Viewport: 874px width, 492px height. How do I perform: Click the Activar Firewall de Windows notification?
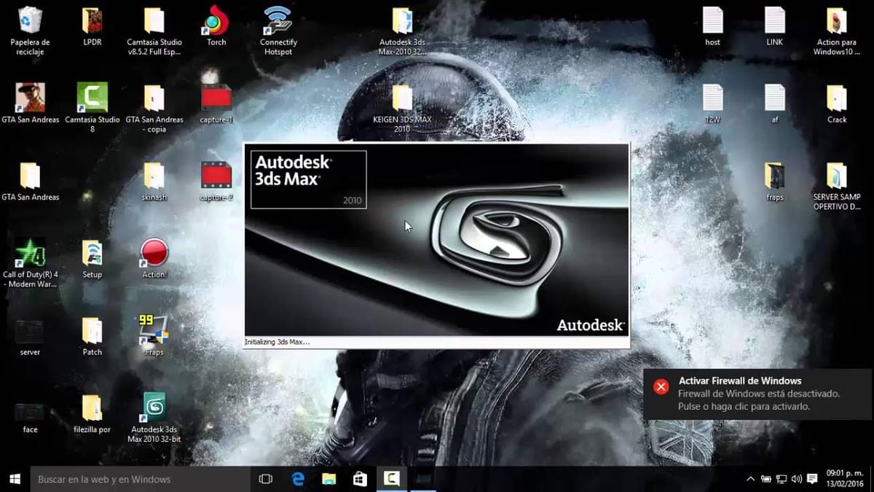pos(758,394)
